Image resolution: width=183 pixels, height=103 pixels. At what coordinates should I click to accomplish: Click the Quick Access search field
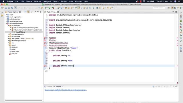pos(159,8)
